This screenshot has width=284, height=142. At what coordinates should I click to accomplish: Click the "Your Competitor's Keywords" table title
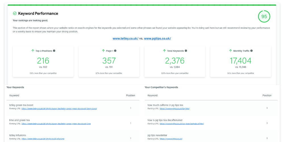(x=161, y=87)
